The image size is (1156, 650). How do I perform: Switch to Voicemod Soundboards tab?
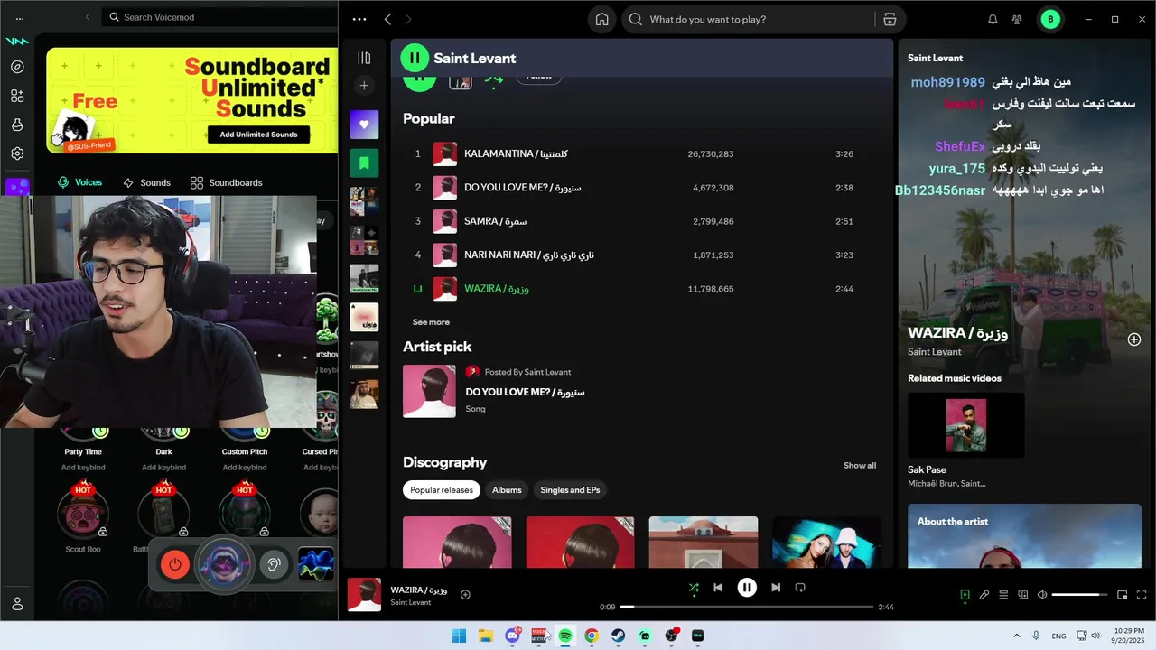227,182
